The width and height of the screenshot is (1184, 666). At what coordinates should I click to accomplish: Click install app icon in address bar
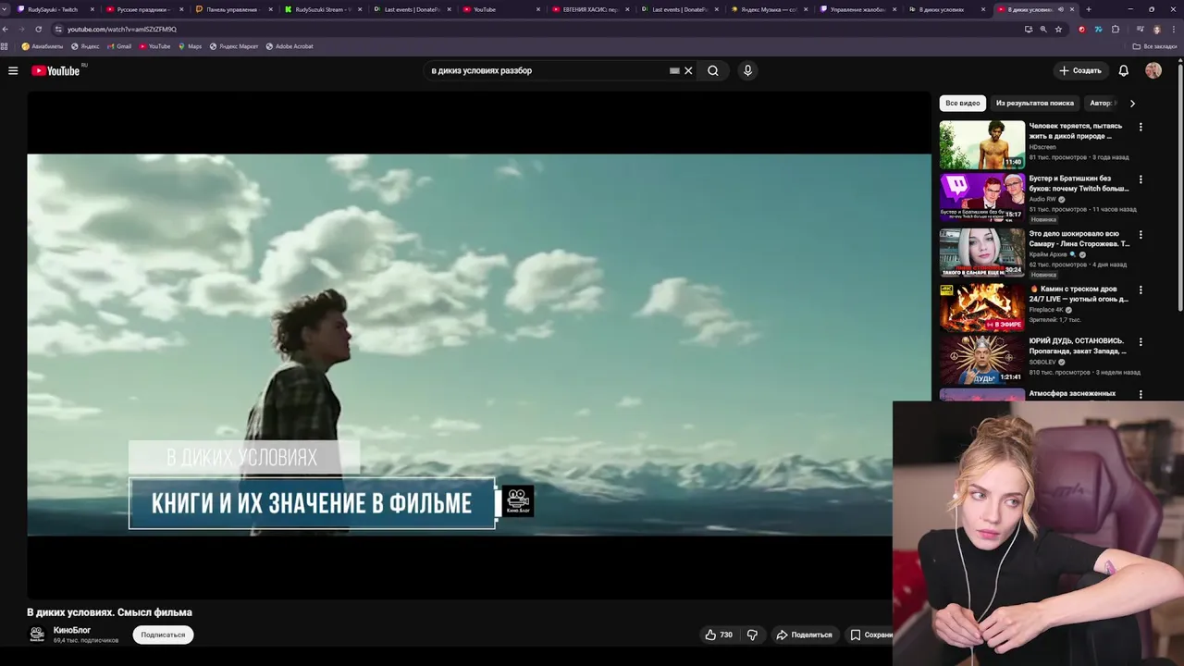click(1028, 29)
